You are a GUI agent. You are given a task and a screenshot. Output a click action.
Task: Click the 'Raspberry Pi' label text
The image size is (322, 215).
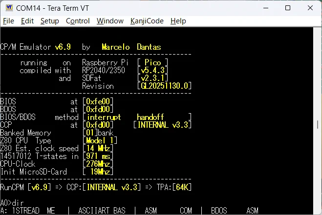click(106, 62)
